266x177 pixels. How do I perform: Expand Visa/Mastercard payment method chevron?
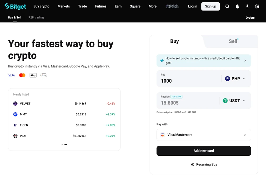click(245, 135)
